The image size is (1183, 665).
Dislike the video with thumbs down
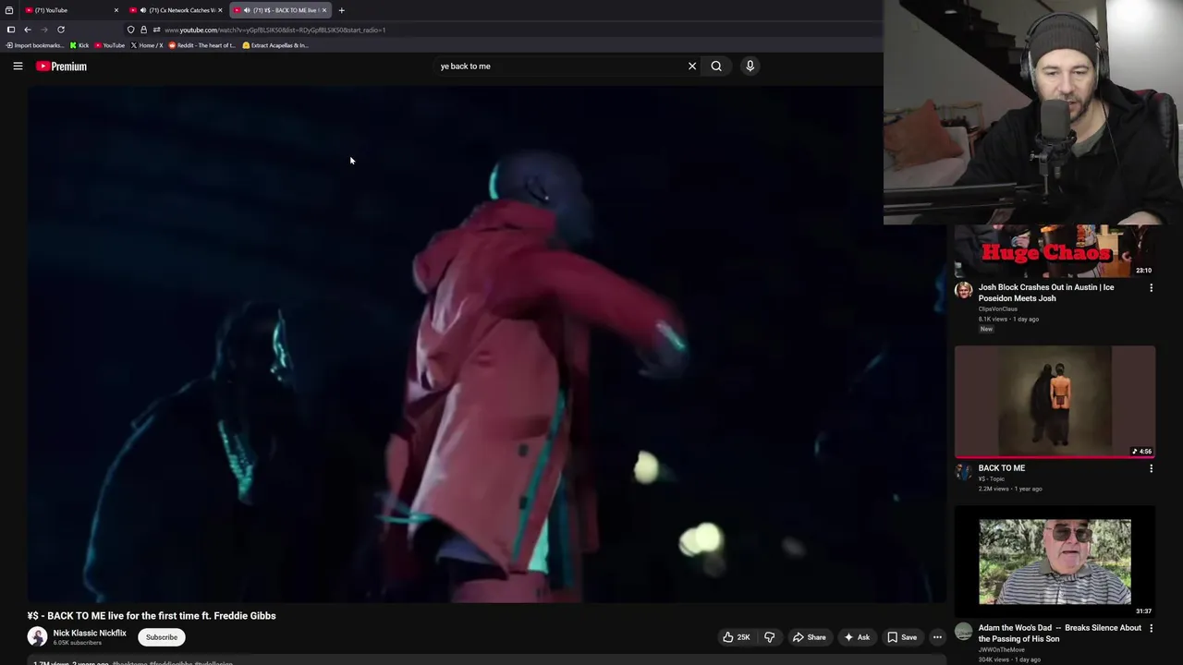coord(769,637)
